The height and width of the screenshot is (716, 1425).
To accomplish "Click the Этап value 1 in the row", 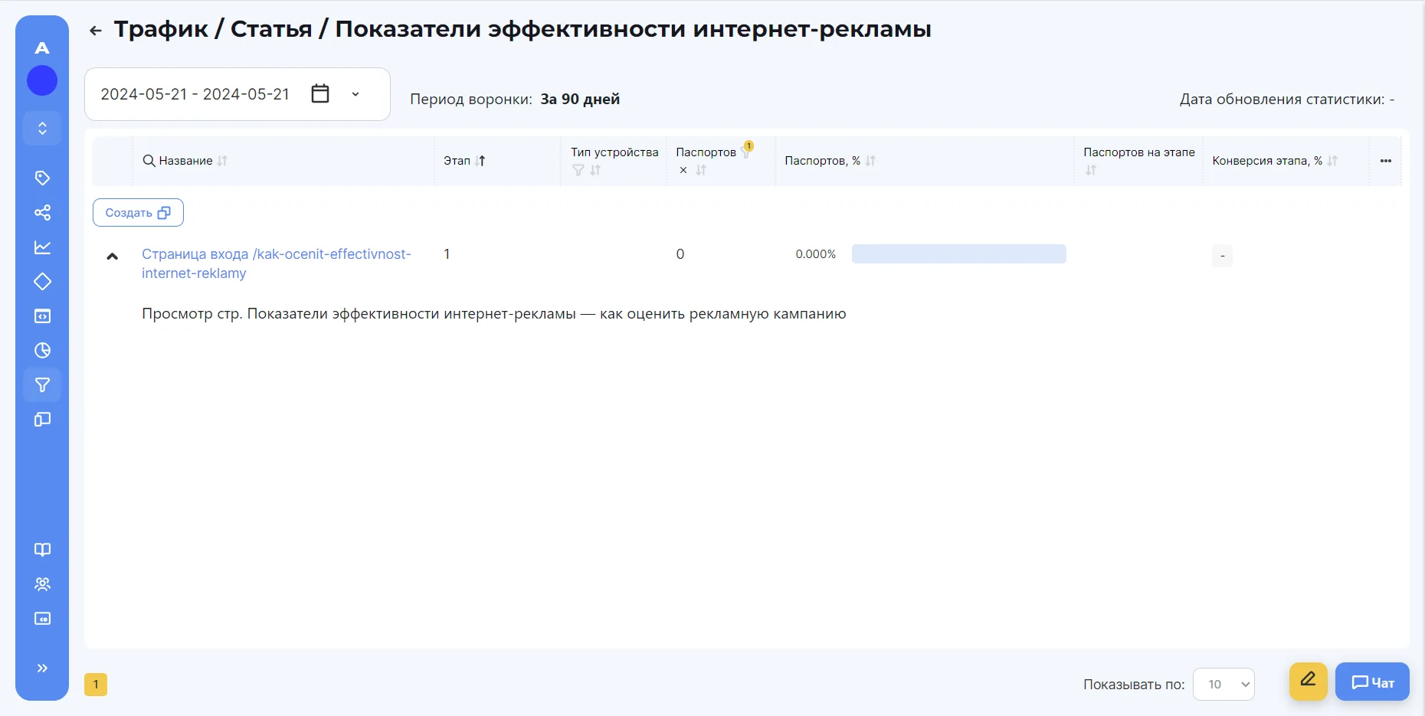I will coord(447,254).
